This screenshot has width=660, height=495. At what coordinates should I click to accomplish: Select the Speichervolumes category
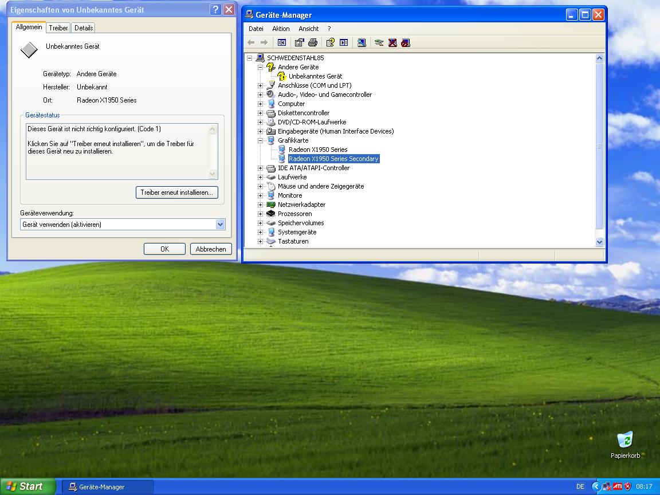pyautogui.click(x=301, y=223)
